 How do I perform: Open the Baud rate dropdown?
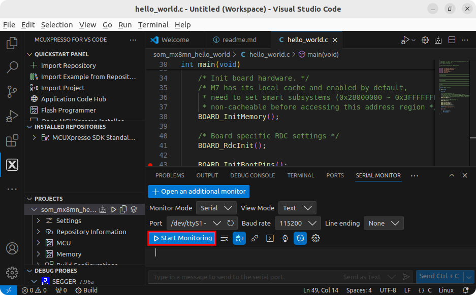click(x=297, y=223)
